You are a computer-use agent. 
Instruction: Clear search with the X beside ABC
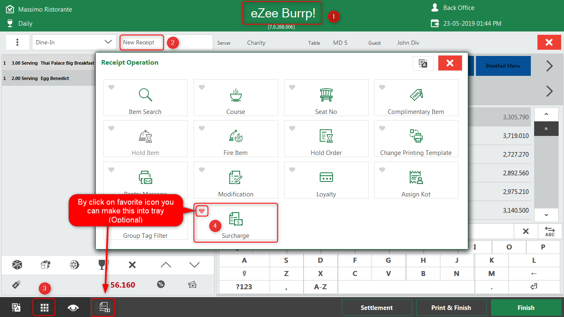coord(525,232)
